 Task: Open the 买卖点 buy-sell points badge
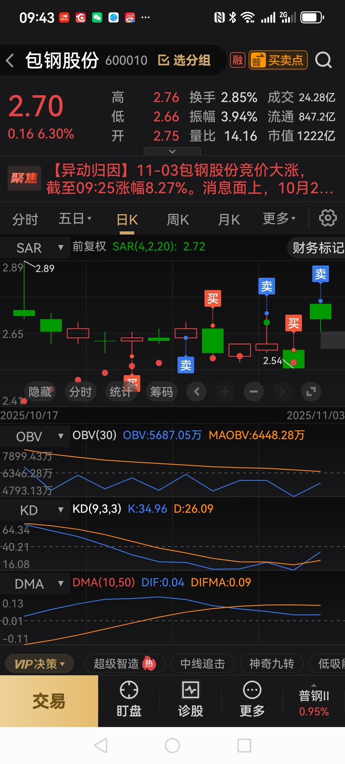click(x=278, y=60)
